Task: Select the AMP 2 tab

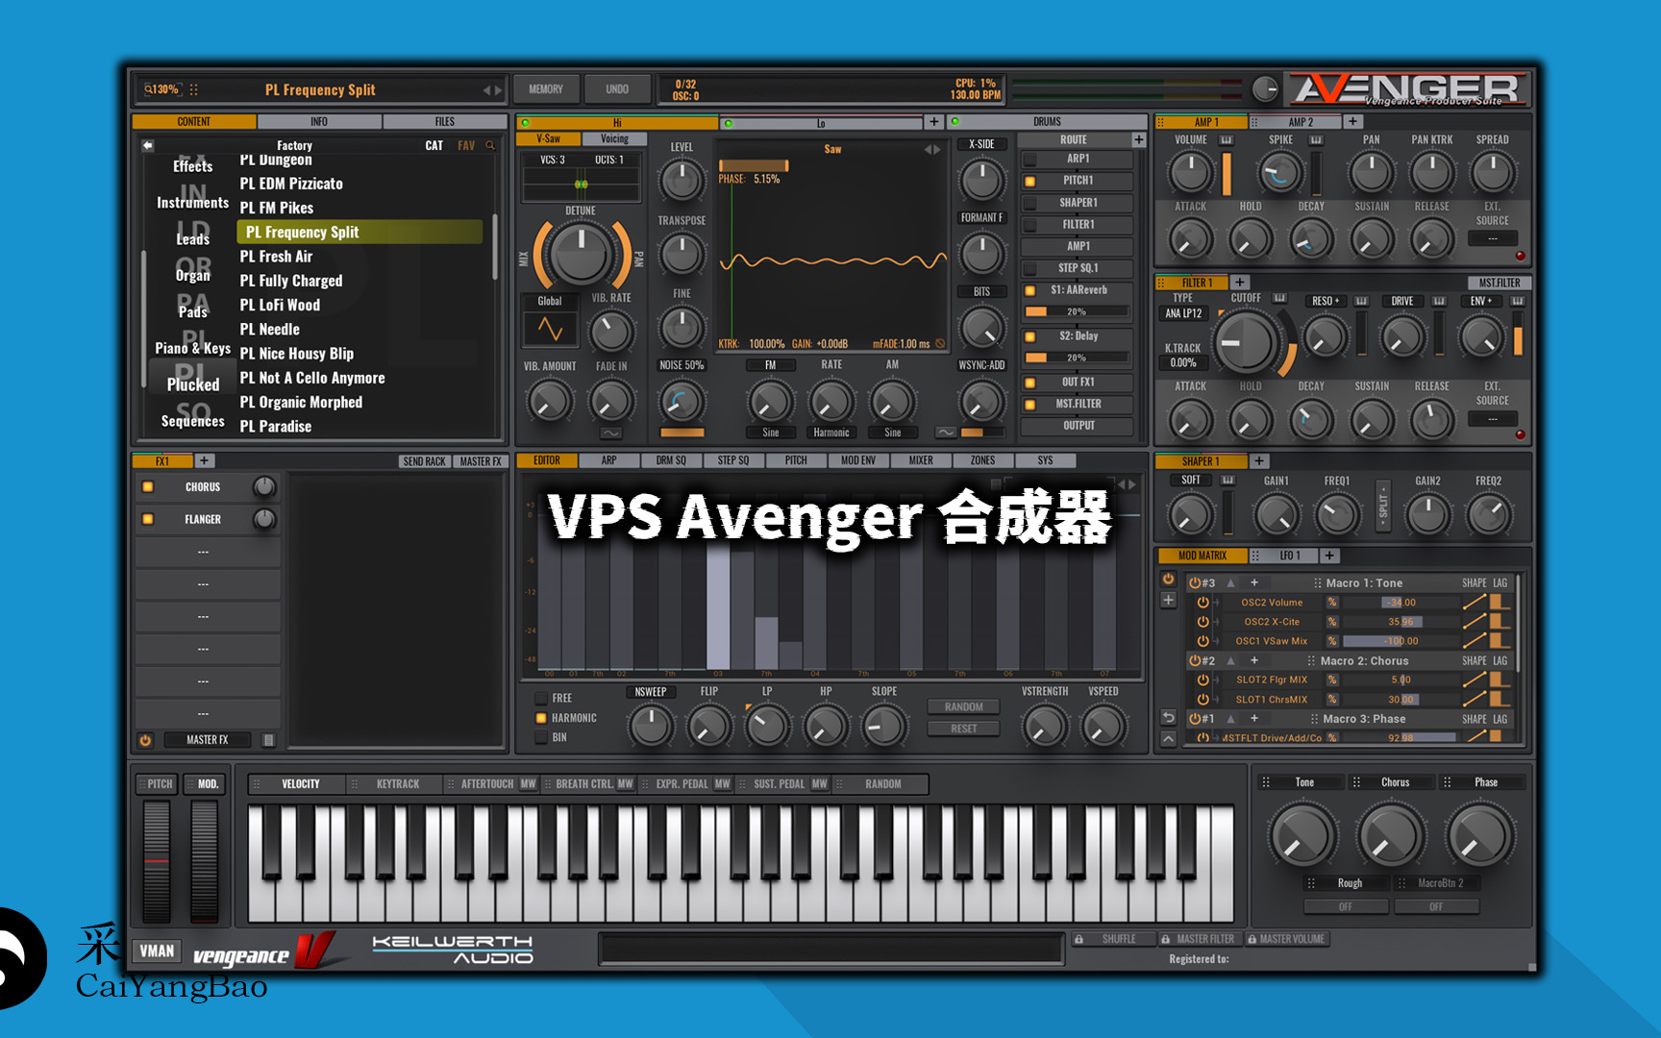Action: coord(1301,122)
